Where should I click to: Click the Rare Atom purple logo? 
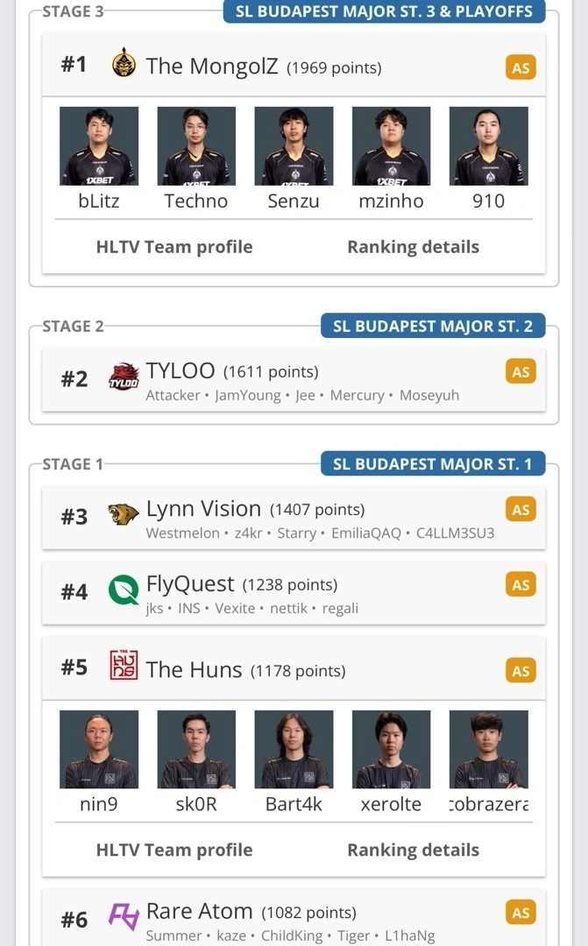(x=124, y=916)
